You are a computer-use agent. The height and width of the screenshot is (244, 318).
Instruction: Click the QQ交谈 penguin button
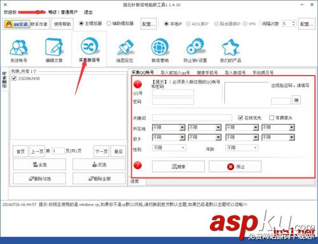(x=17, y=24)
